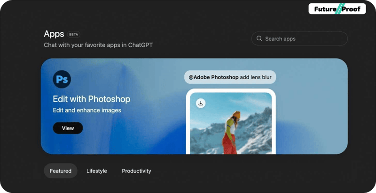Click the Apps page heading
The height and width of the screenshot is (193, 376).
coord(54,34)
